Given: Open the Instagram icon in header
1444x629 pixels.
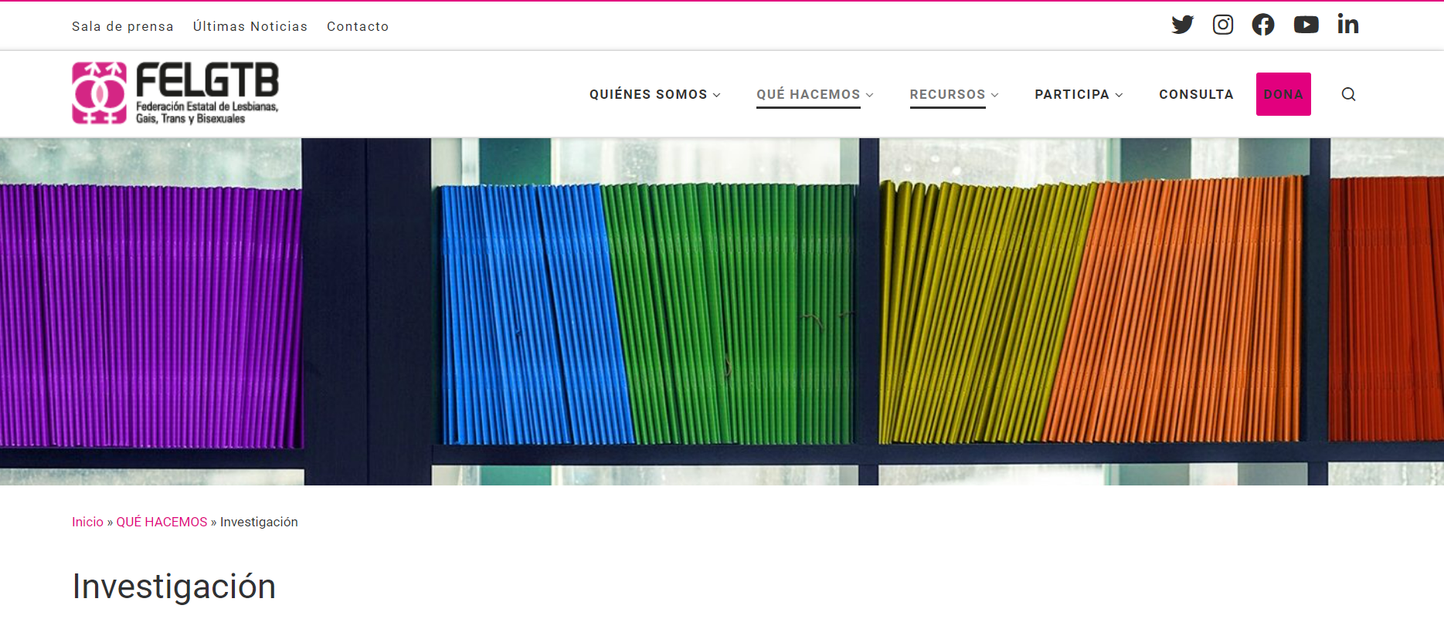Looking at the screenshot, I should [1222, 25].
